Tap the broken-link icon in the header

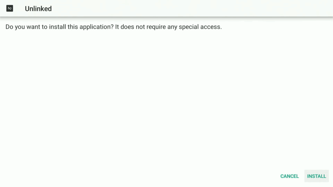coord(9,8)
